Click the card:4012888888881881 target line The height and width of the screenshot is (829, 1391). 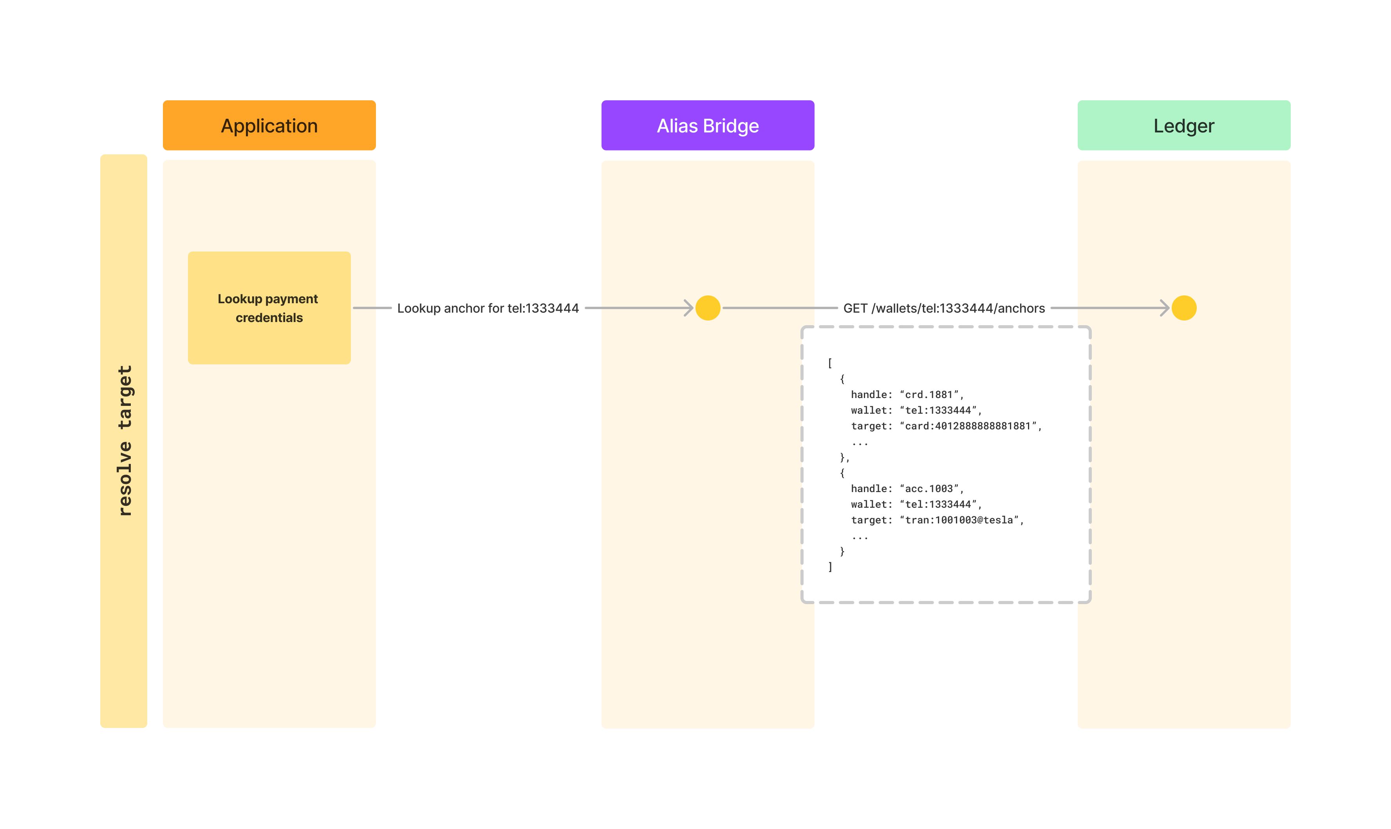tap(946, 426)
